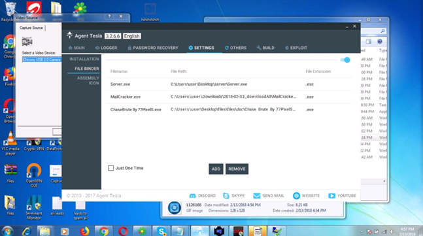The width and height of the screenshot is (423, 236).
Task: Click the Agent Tesla logo icon
Action: (x=69, y=35)
